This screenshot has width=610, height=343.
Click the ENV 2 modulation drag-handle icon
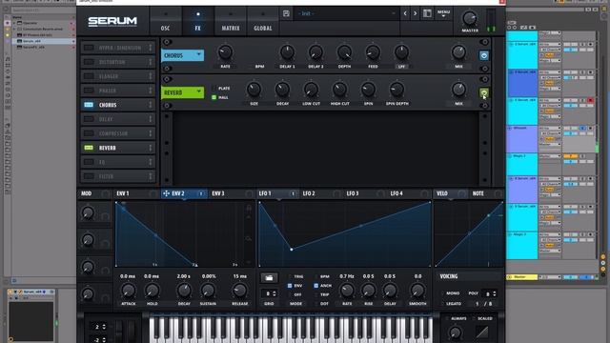tap(166, 193)
